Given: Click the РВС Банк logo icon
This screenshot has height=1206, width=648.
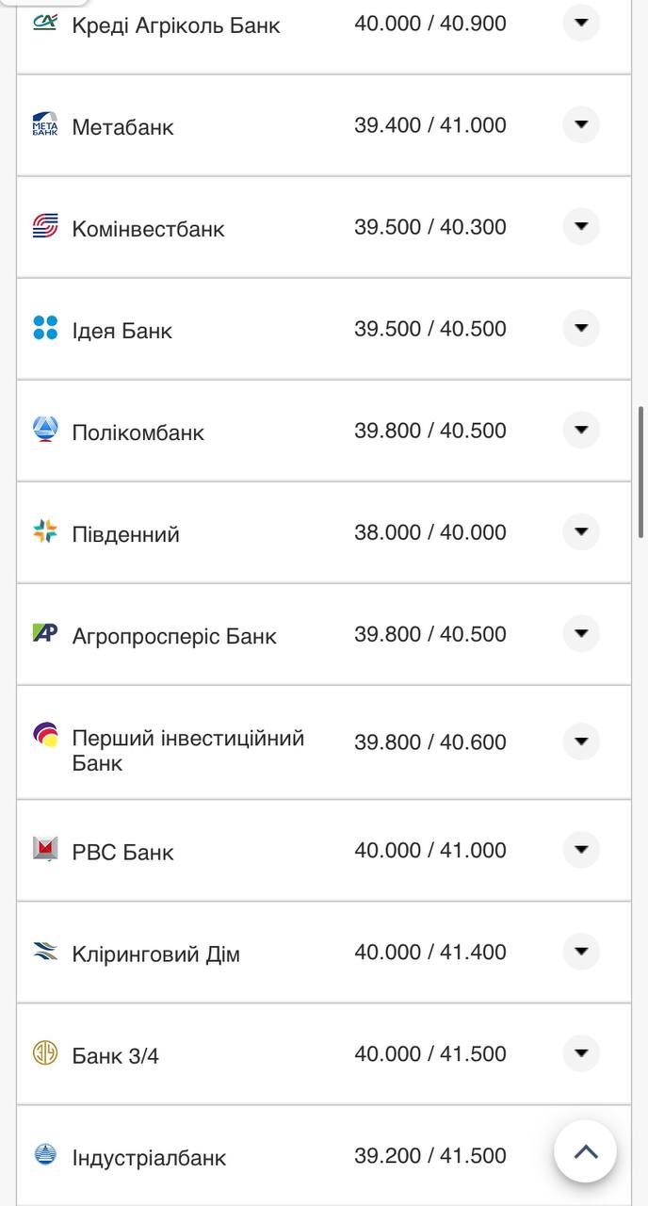Looking at the screenshot, I should click(x=44, y=849).
